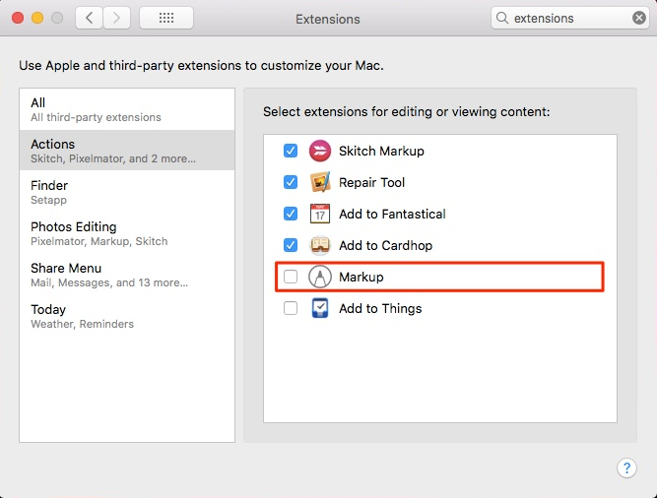Open the Photos Editing category
Image resolution: width=657 pixels, height=498 pixels.
coord(127,233)
